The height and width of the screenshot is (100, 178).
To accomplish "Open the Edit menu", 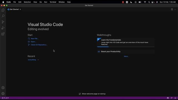I will pos(20,2).
